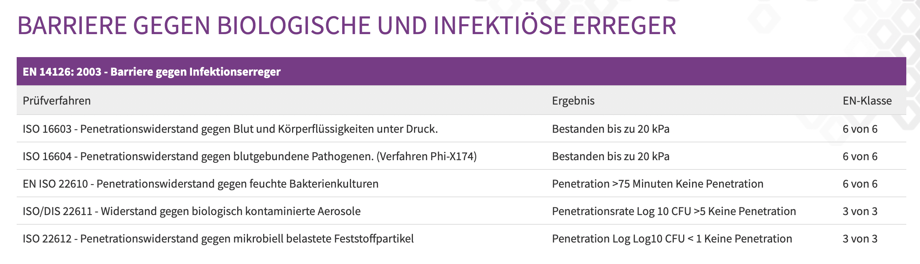Click the 3 von 3 class for ISO/DIS 22611
This screenshot has width=920, height=264.
click(860, 211)
